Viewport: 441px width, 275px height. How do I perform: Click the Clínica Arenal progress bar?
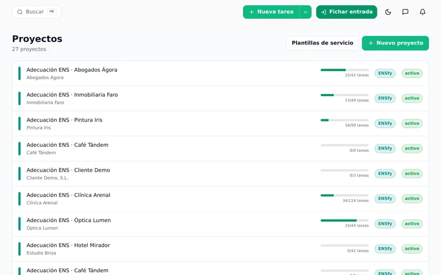345,195
